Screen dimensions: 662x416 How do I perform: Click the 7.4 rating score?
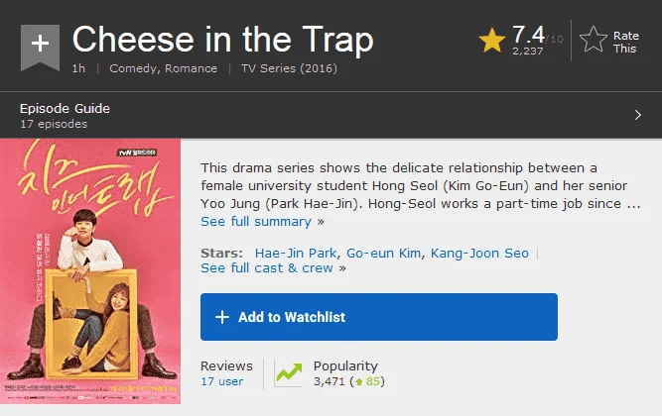pos(528,34)
